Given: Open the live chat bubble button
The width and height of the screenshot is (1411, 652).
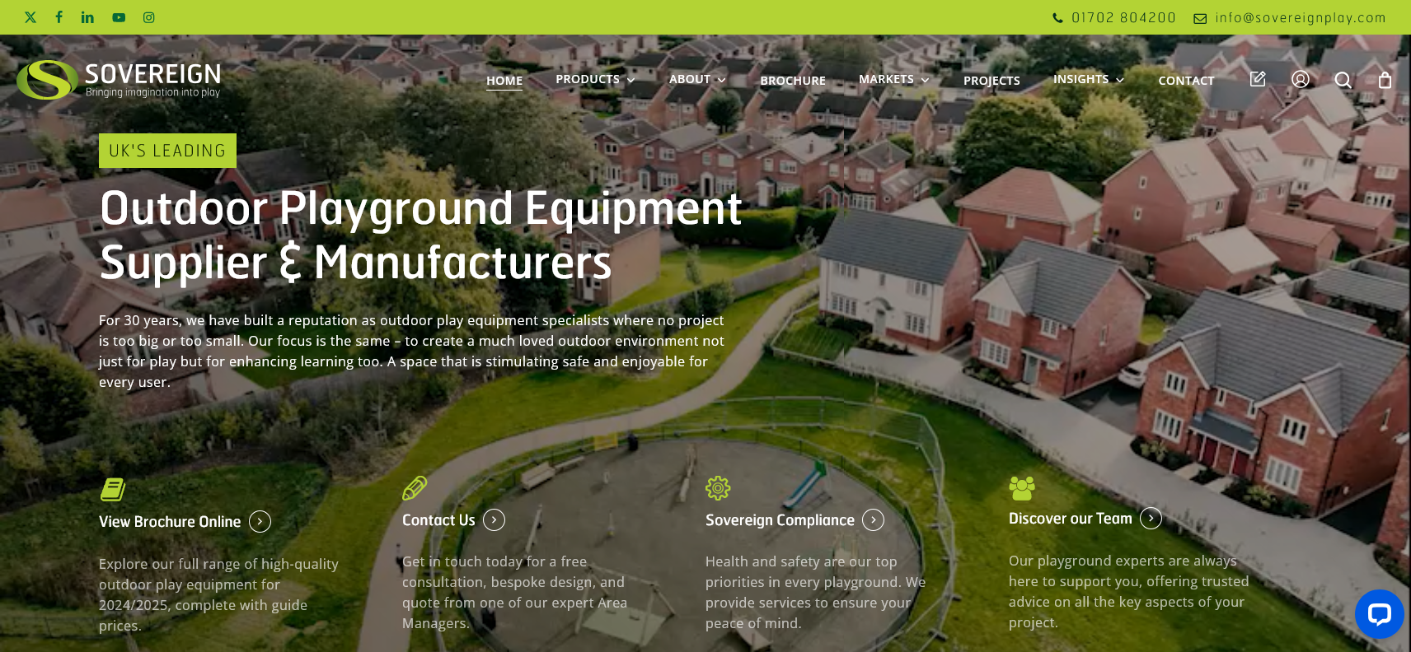Looking at the screenshot, I should tap(1380, 614).
